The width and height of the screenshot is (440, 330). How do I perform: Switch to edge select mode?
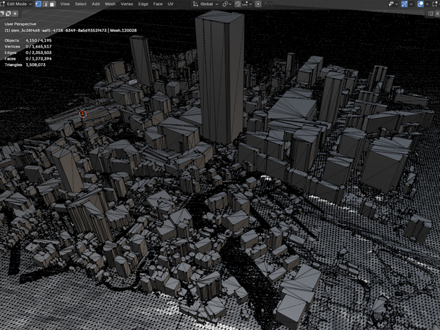(45, 4)
